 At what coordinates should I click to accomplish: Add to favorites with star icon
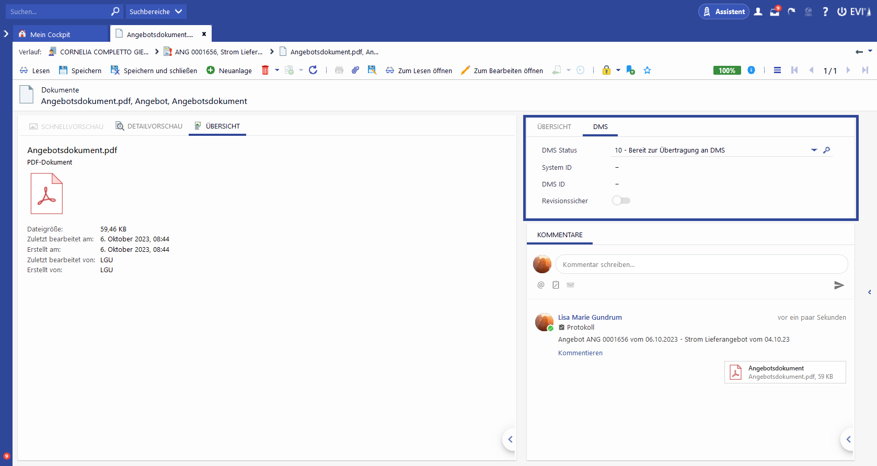coord(647,70)
